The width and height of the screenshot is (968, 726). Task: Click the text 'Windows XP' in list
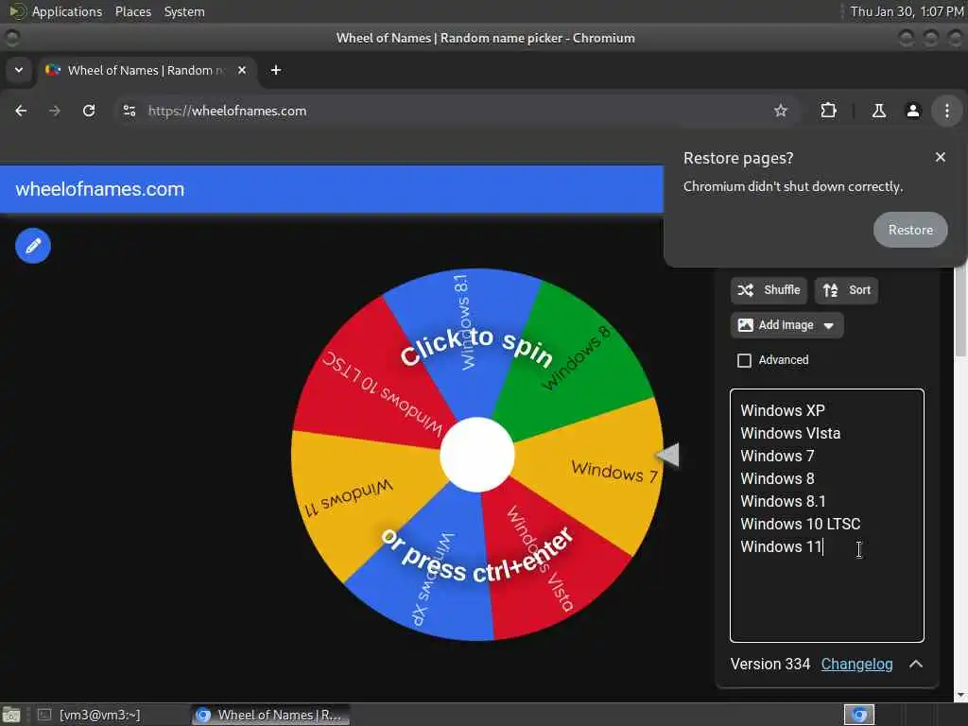tap(782, 410)
